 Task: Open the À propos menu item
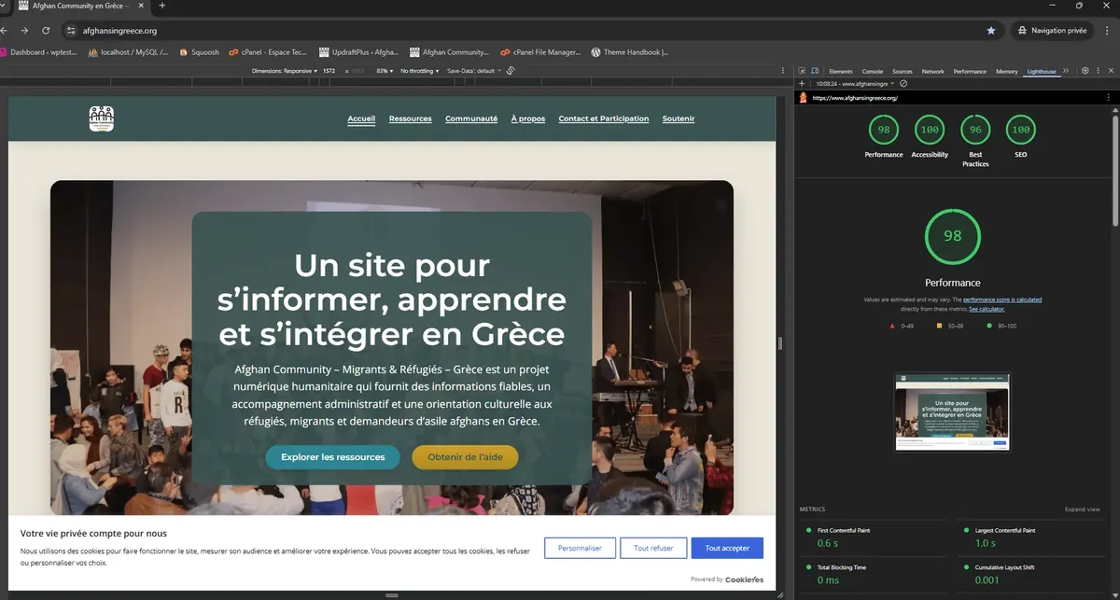click(x=528, y=119)
